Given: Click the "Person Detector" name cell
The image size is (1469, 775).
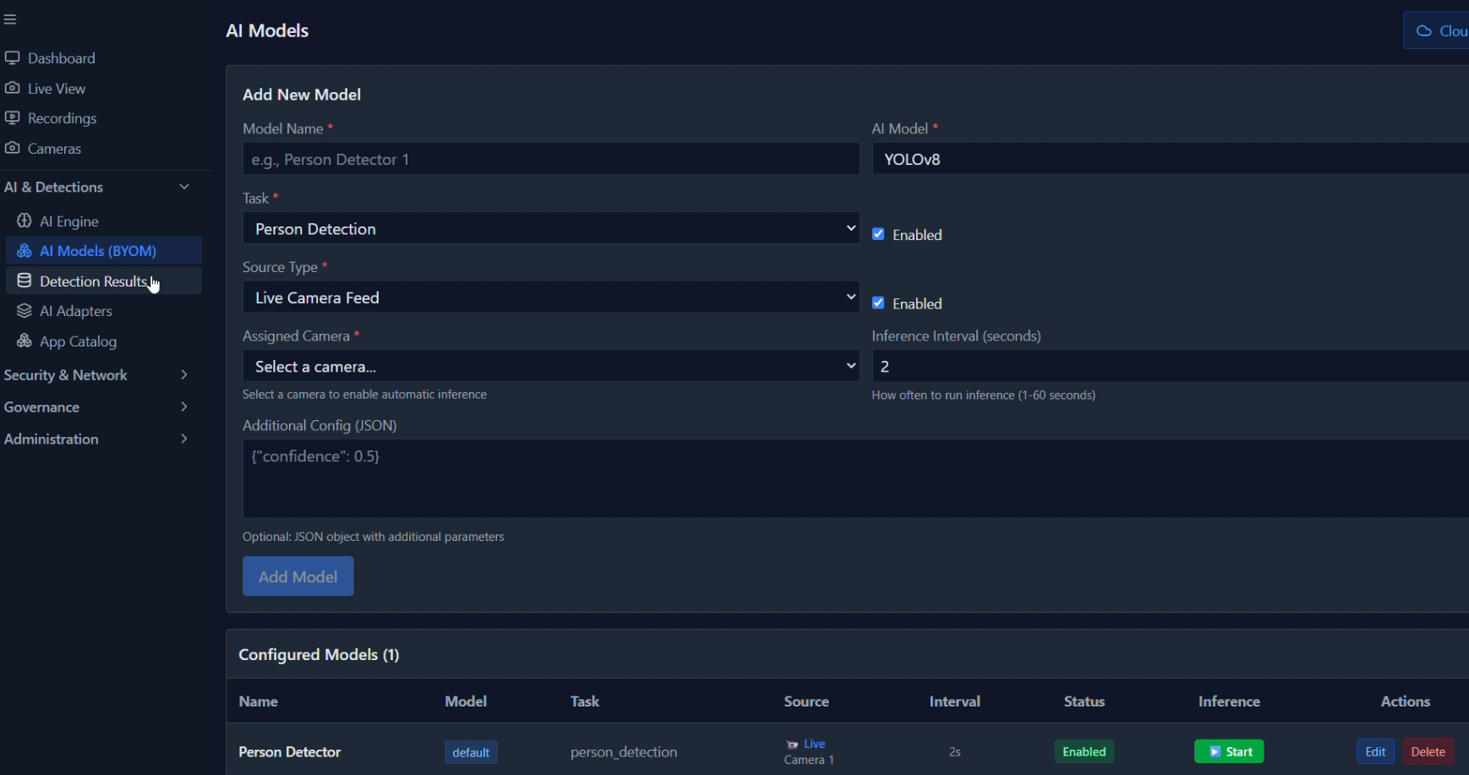Looking at the screenshot, I should [290, 751].
